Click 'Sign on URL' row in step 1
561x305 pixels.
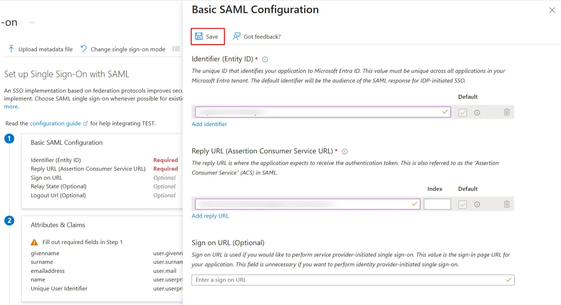[103, 178]
